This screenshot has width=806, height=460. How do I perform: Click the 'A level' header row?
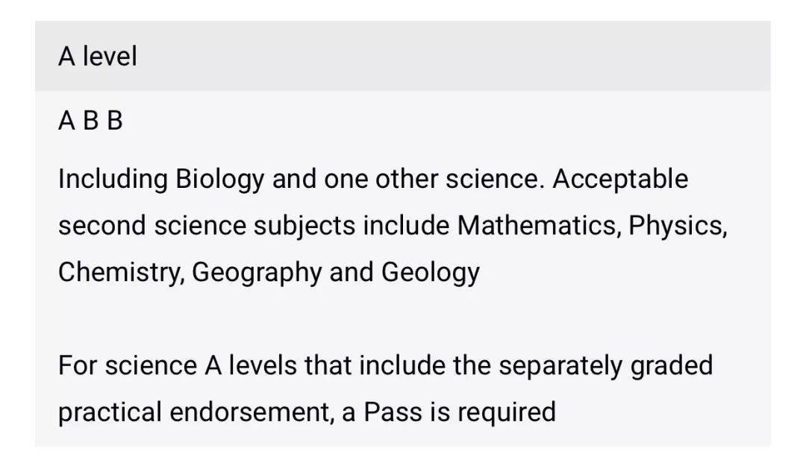402,57
